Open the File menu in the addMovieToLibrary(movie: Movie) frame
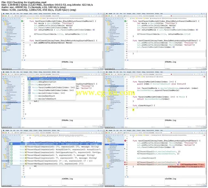The height and width of the screenshot is (188, 208). (11, 13)
